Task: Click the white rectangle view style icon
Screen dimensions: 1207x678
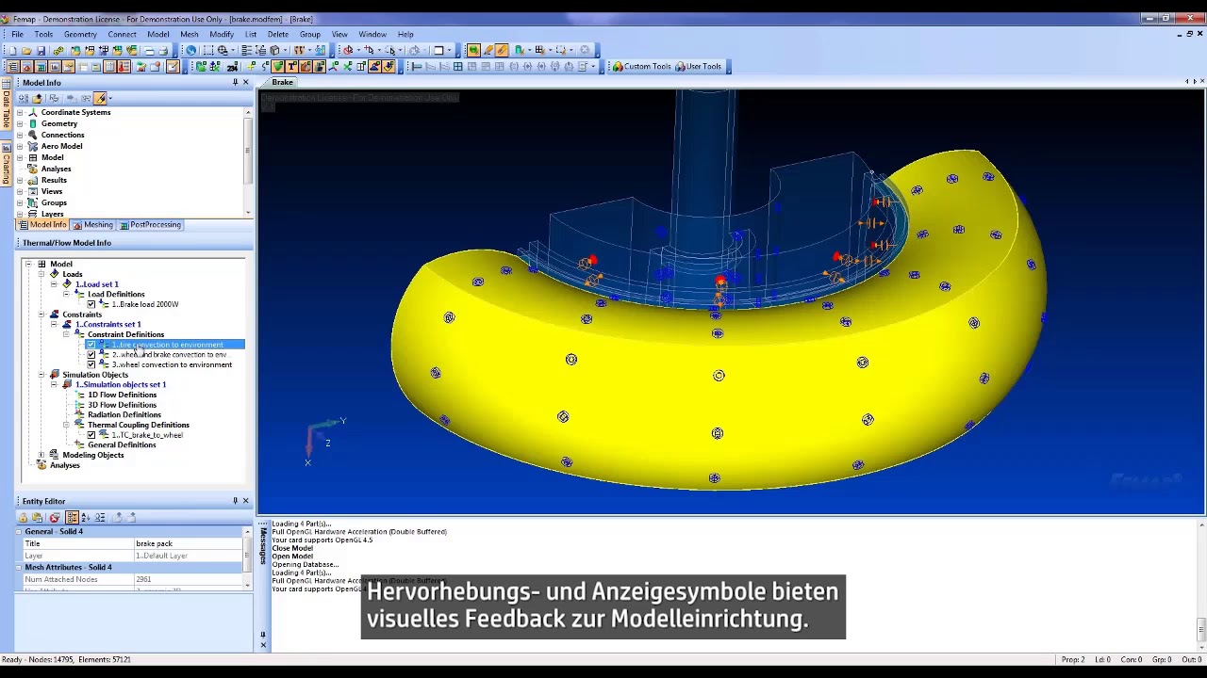Action: pyautogui.click(x=438, y=51)
